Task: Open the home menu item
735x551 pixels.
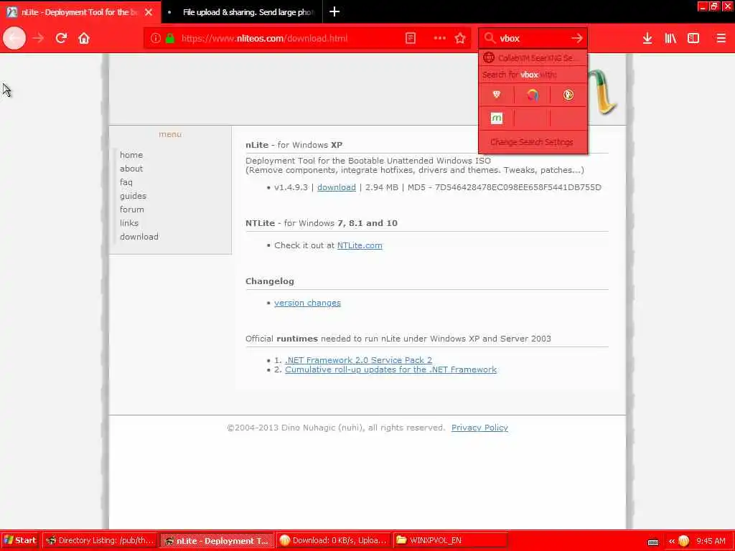Action: (x=131, y=155)
